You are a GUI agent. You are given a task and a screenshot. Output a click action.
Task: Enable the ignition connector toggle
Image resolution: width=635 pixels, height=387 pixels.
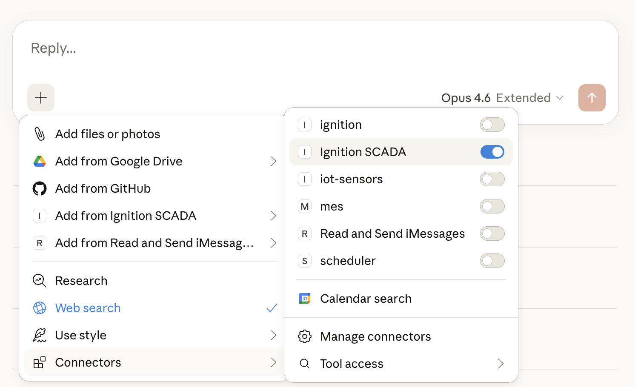pos(492,125)
